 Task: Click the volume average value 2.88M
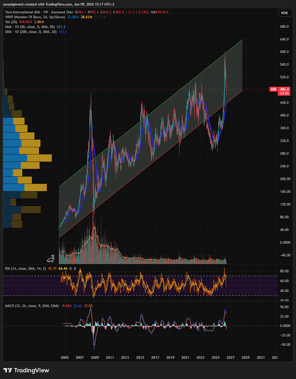pyautogui.click(x=39, y=22)
